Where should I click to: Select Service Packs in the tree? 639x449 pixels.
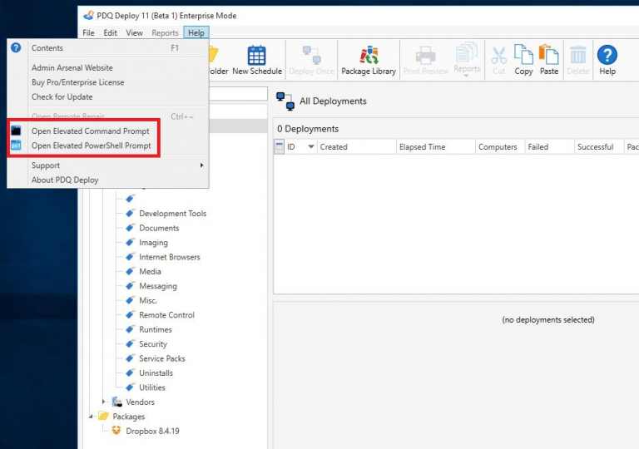coord(162,358)
